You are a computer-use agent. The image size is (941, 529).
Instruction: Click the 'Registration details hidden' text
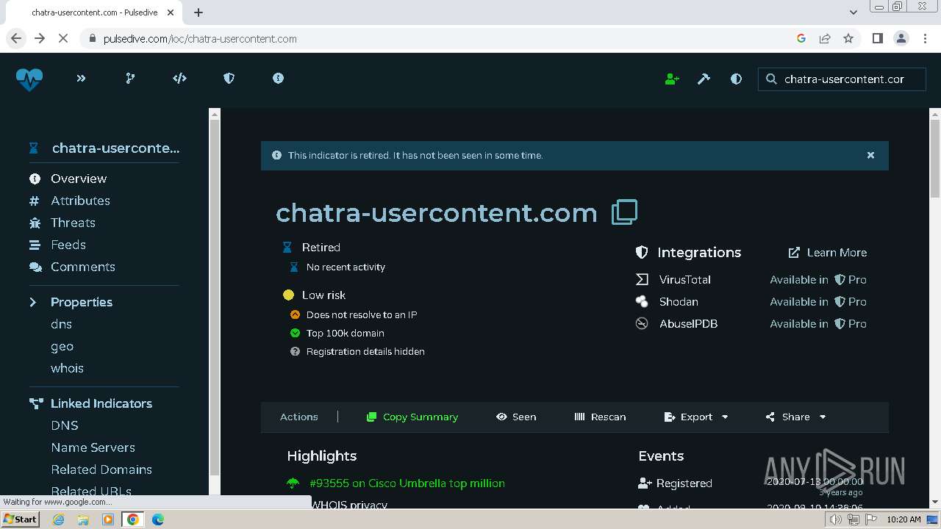(x=365, y=351)
